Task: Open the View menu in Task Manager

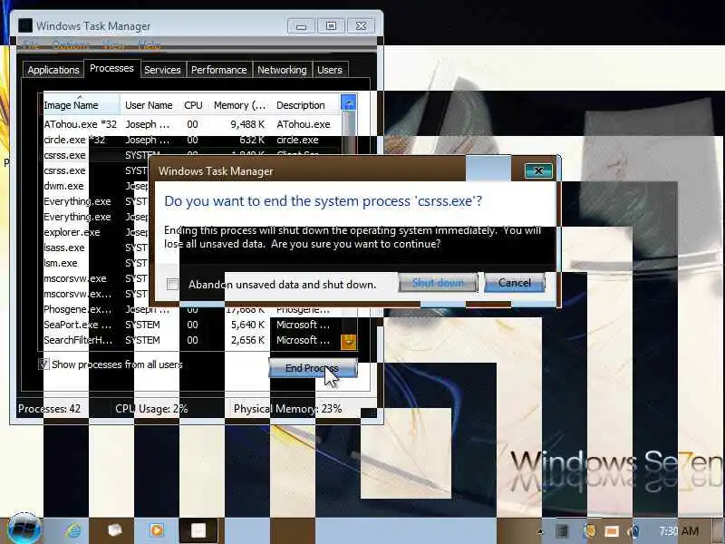Action: pos(114,45)
